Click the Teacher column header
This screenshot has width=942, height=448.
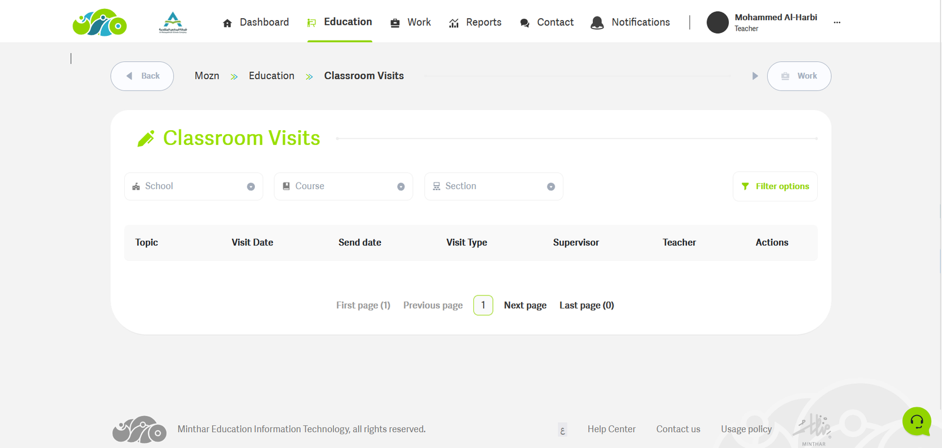pos(679,243)
